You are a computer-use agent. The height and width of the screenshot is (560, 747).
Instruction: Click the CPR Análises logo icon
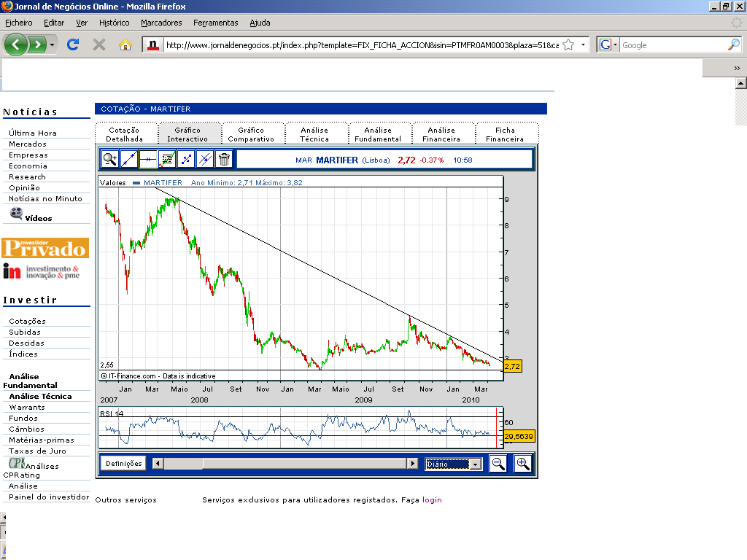[x=17, y=463]
